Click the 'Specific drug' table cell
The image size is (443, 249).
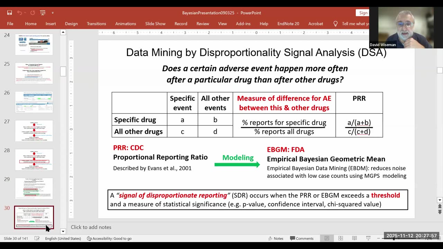tap(139, 120)
